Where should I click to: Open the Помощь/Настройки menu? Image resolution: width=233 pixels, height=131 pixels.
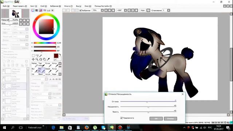(x=103, y=6)
